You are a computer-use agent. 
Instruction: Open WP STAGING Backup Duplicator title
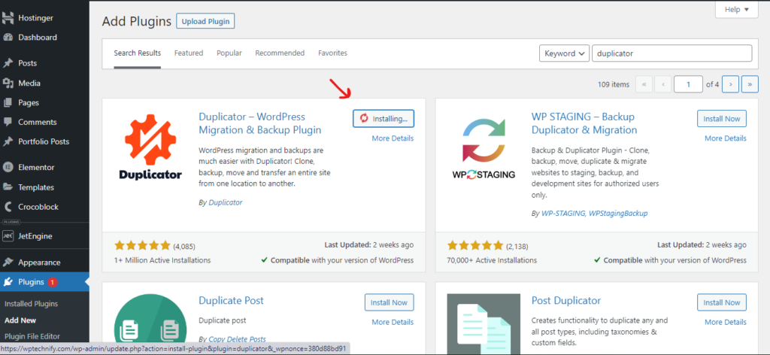pyautogui.click(x=584, y=123)
